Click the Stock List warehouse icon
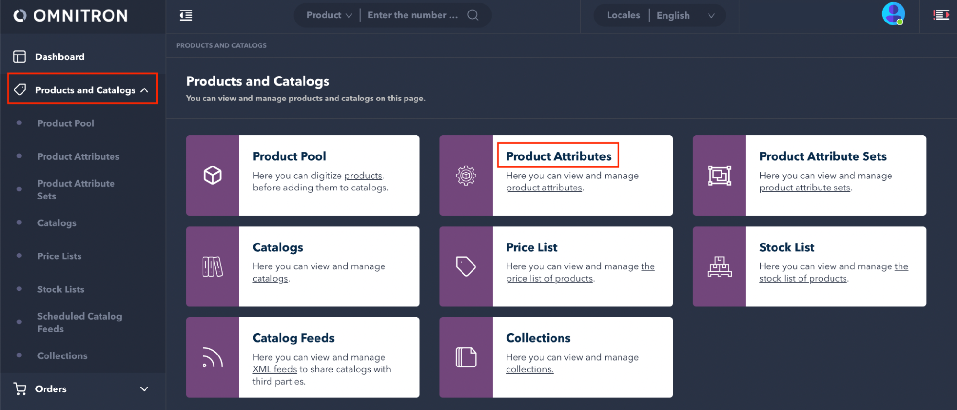 pyautogui.click(x=719, y=266)
